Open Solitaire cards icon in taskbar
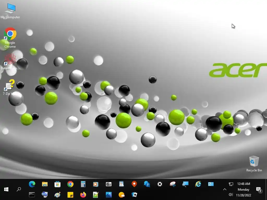 [134, 195]
